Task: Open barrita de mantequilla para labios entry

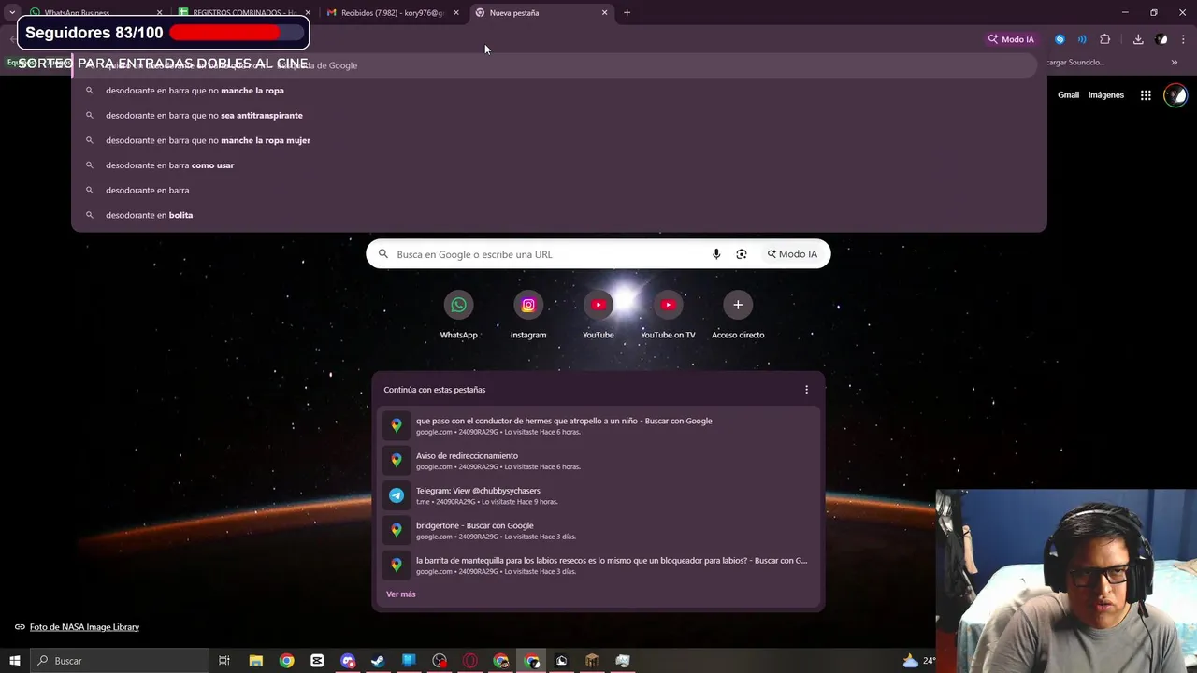Action: [598, 566]
